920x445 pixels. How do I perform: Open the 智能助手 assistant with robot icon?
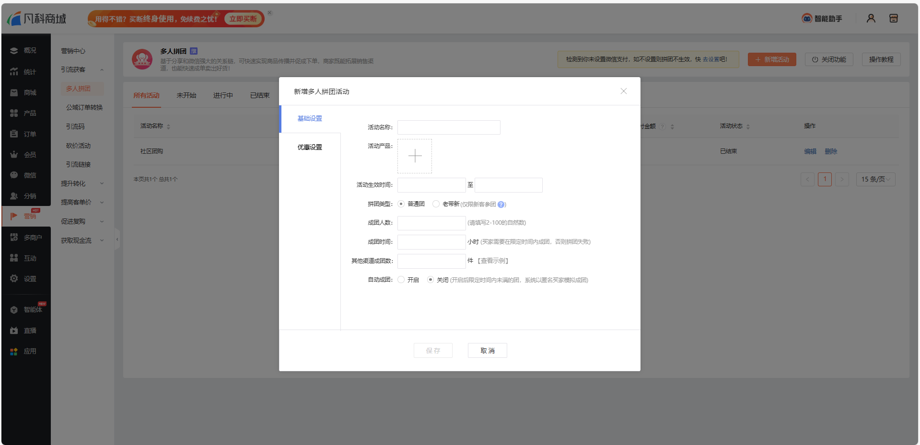[x=807, y=18]
